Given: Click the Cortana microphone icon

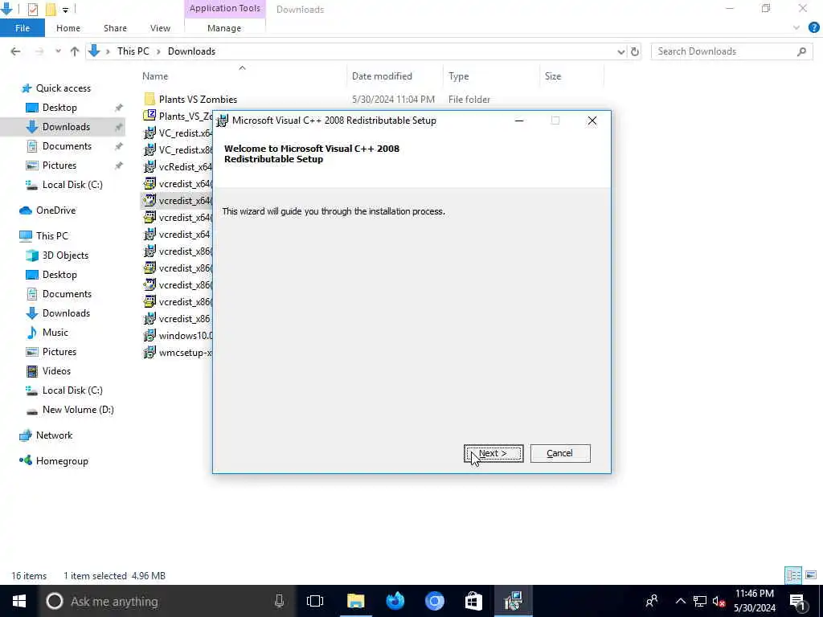Looking at the screenshot, I should tap(279, 601).
